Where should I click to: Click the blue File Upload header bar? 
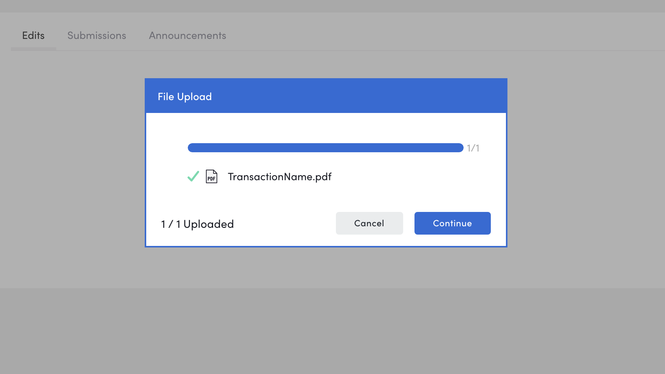pos(326,96)
